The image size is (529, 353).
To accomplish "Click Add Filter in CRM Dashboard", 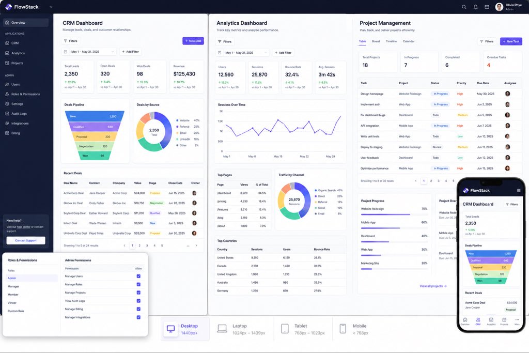I will tap(130, 52).
